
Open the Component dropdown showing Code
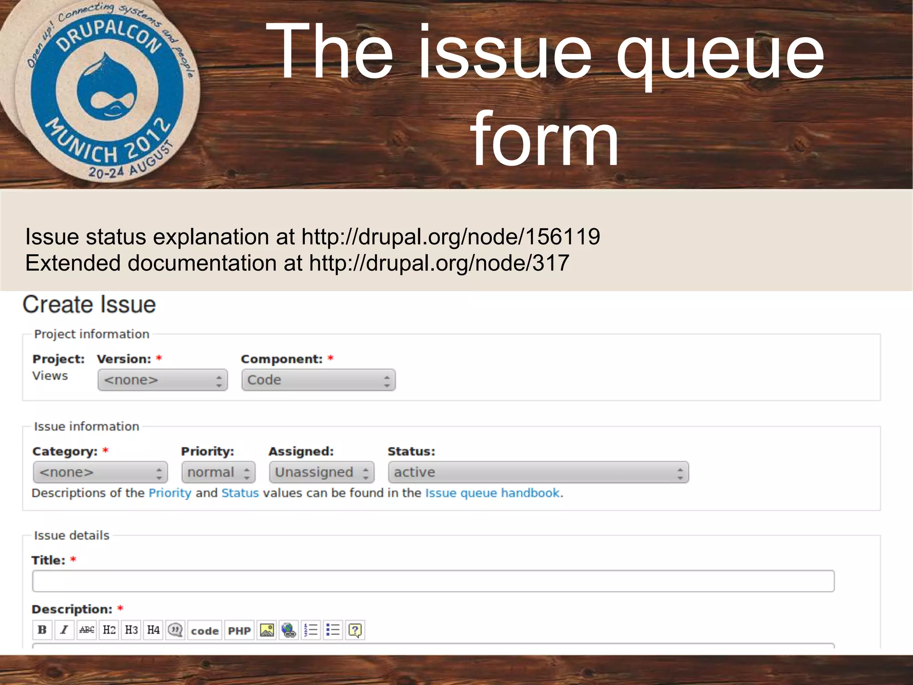318,380
